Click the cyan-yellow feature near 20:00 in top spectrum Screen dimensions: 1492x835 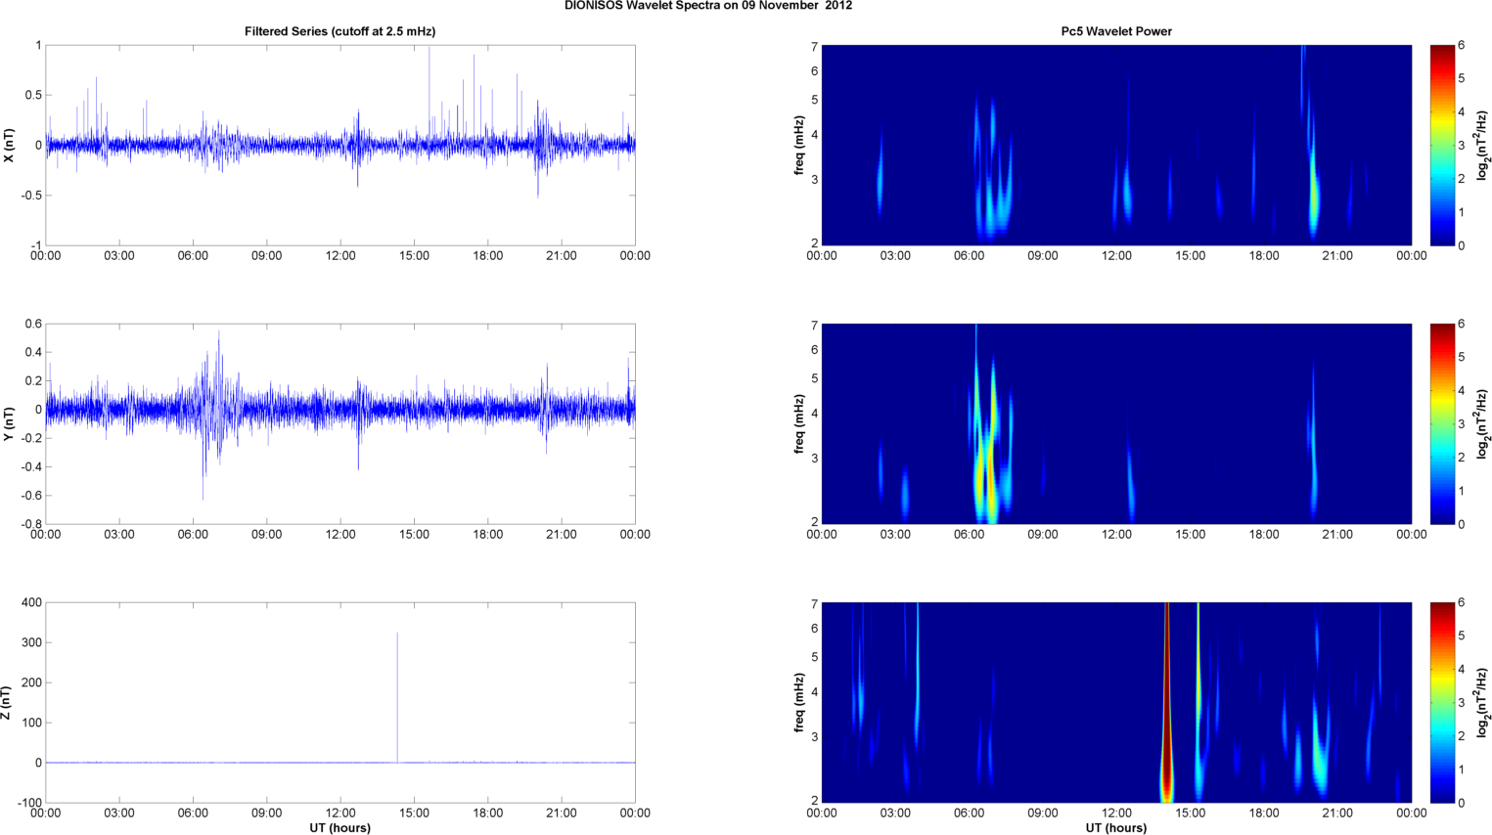(1314, 196)
